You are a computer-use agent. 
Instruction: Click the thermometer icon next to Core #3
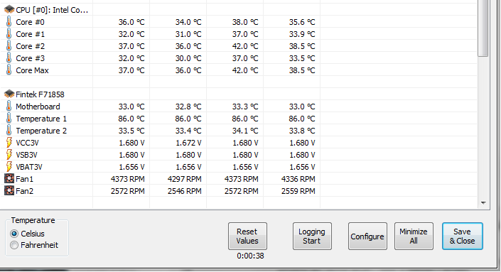click(9, 58)
